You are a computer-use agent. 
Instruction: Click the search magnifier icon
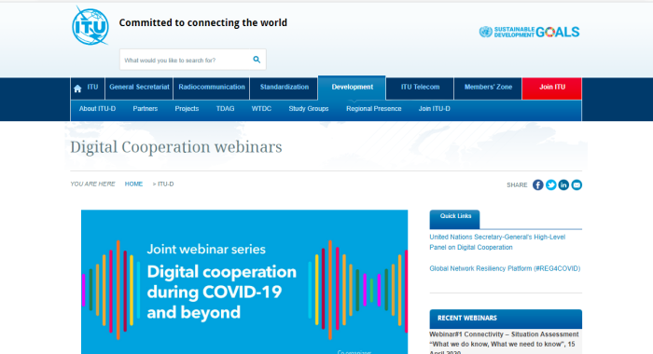click(257, 60)
